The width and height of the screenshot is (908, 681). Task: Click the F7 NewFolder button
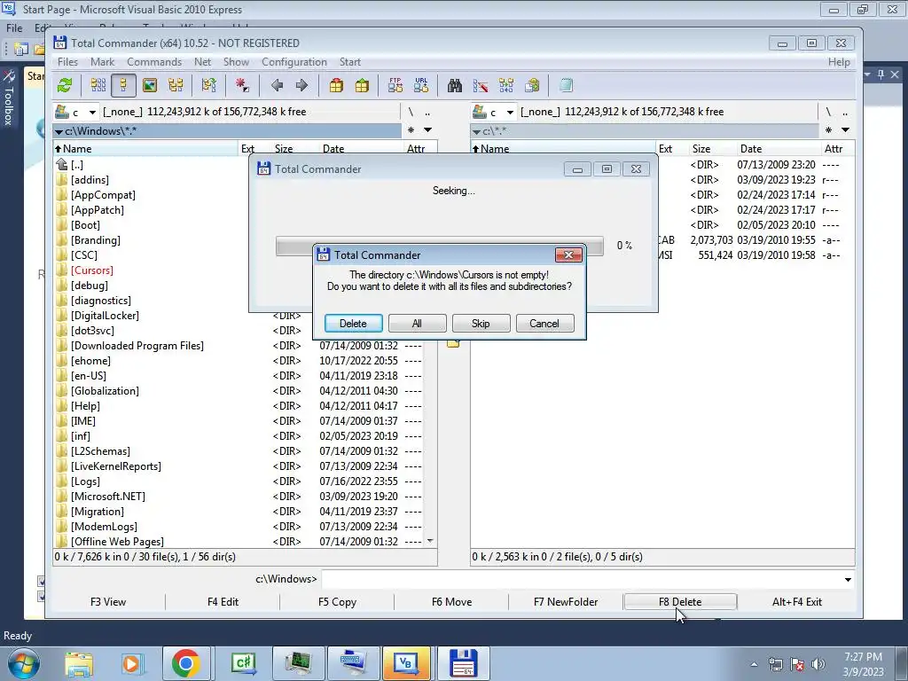[566, 602]
